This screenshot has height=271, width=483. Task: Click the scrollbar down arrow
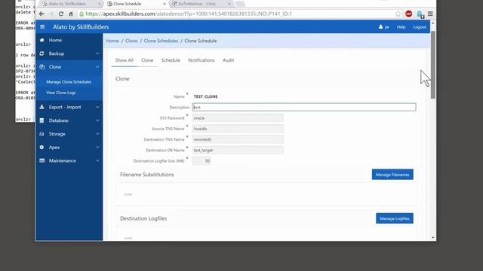tap(432, 238)
